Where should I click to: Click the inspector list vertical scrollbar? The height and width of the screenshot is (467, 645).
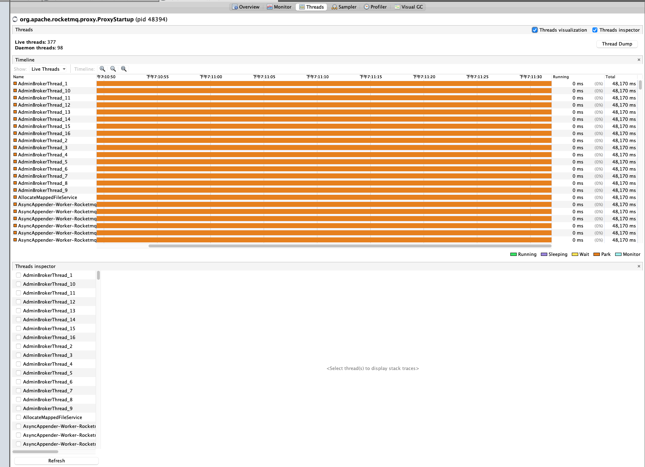point(98,275)
